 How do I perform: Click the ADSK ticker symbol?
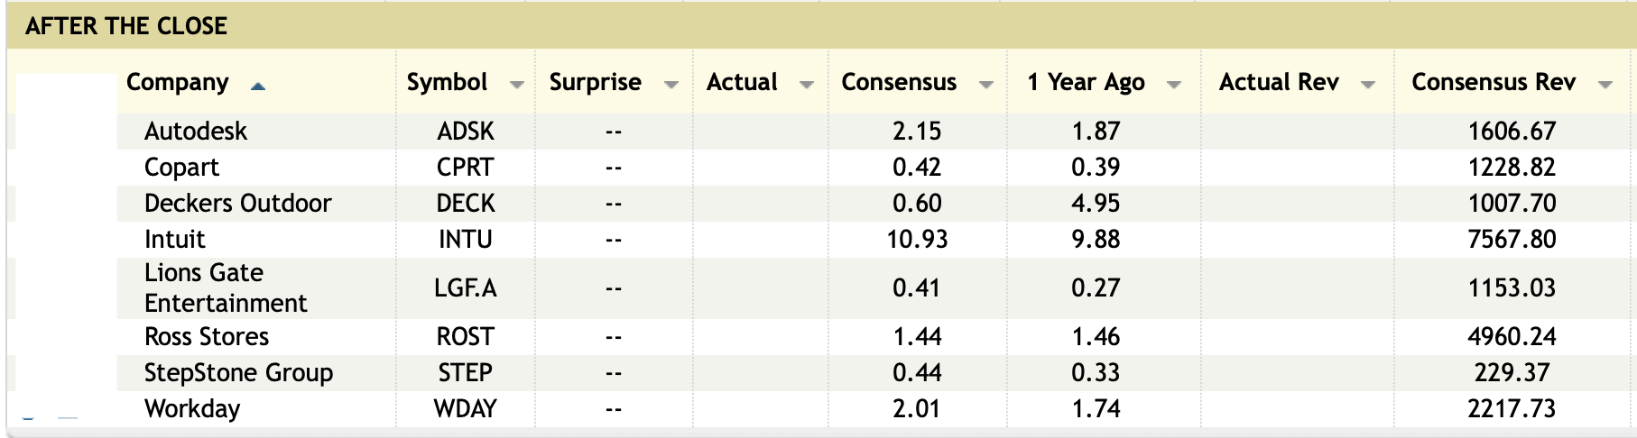tap(466, 132)
